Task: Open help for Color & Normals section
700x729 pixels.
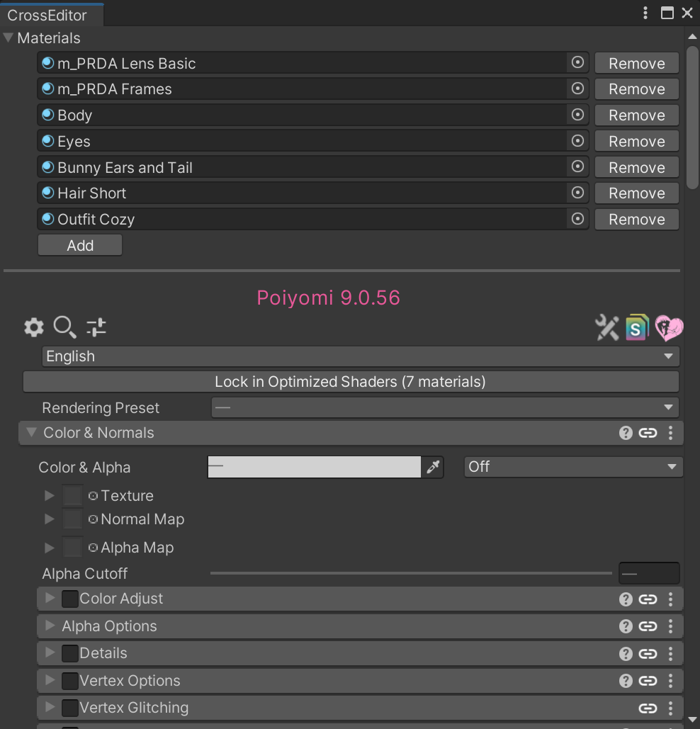Action: click(626, 434)
